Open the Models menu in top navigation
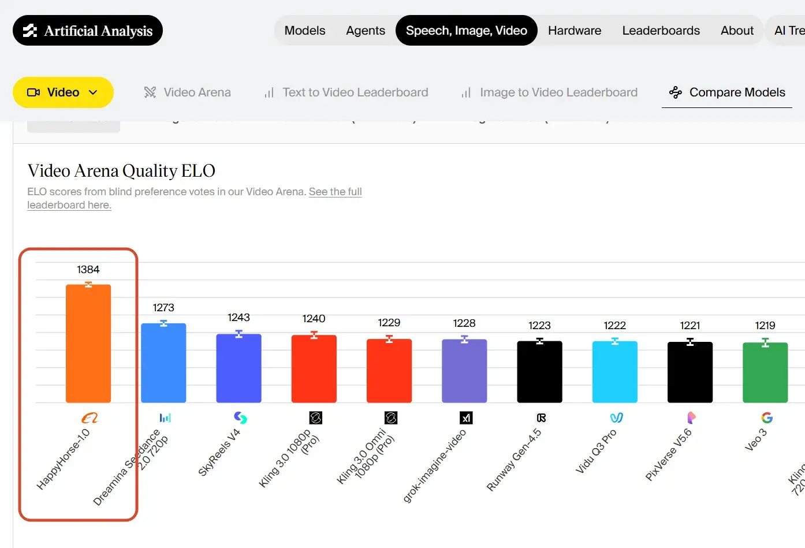805x548 pixels. tap(305, 31)
